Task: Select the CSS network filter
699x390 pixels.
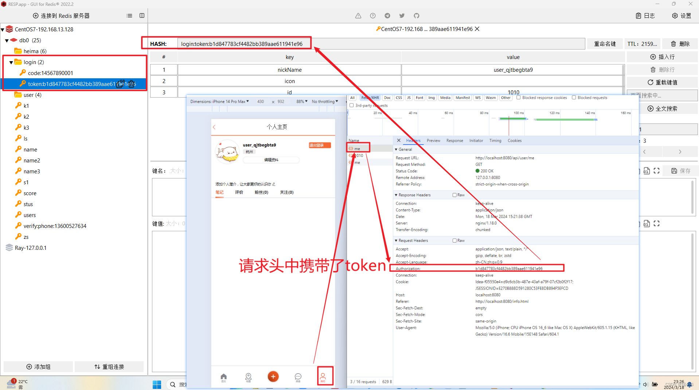Action: (399, 98)
